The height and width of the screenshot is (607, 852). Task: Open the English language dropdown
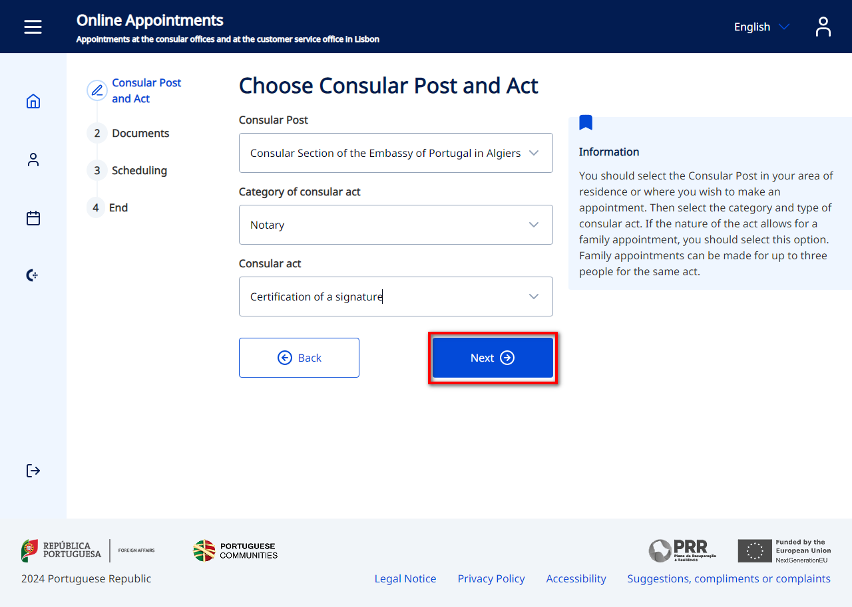click(761, 27)
